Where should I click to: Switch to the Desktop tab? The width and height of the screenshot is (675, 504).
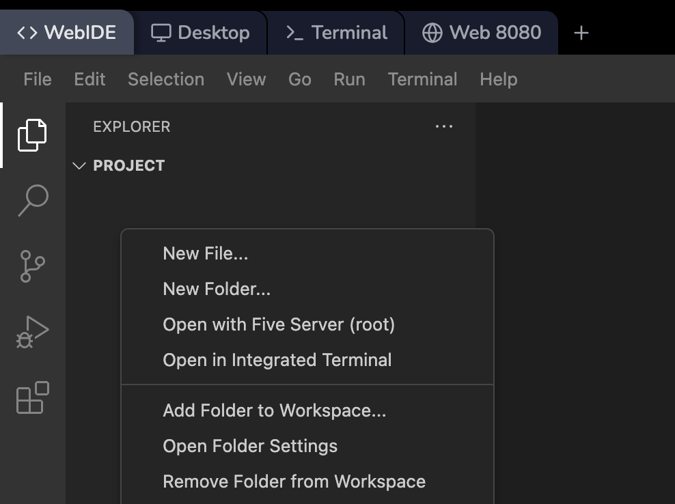click(x=200, y=33)
